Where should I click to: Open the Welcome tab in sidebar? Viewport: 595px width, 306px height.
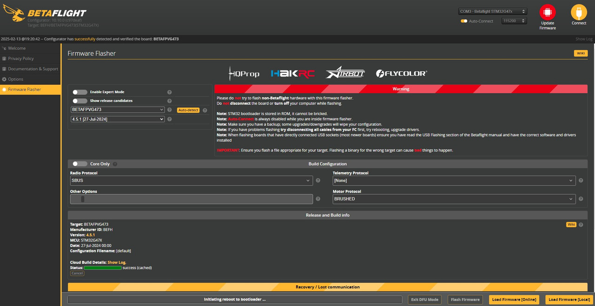point(30,48)
